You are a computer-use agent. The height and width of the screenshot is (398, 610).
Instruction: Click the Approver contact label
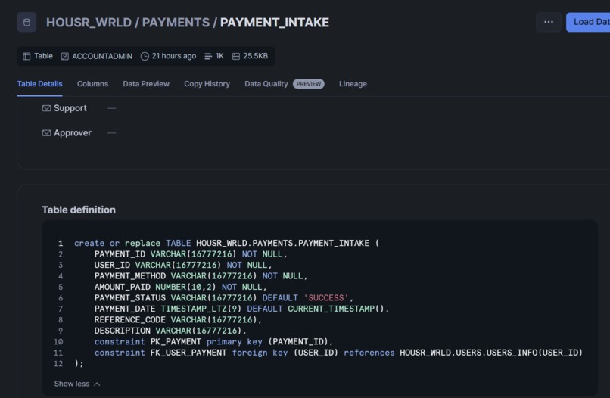click(73, 133)
